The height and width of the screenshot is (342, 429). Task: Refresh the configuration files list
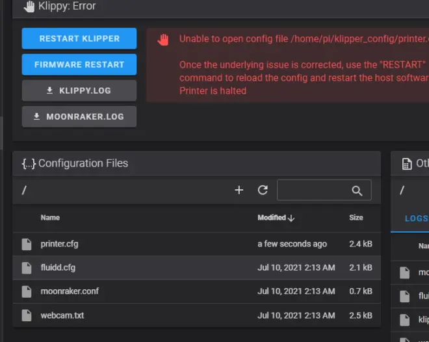point(263,190)
